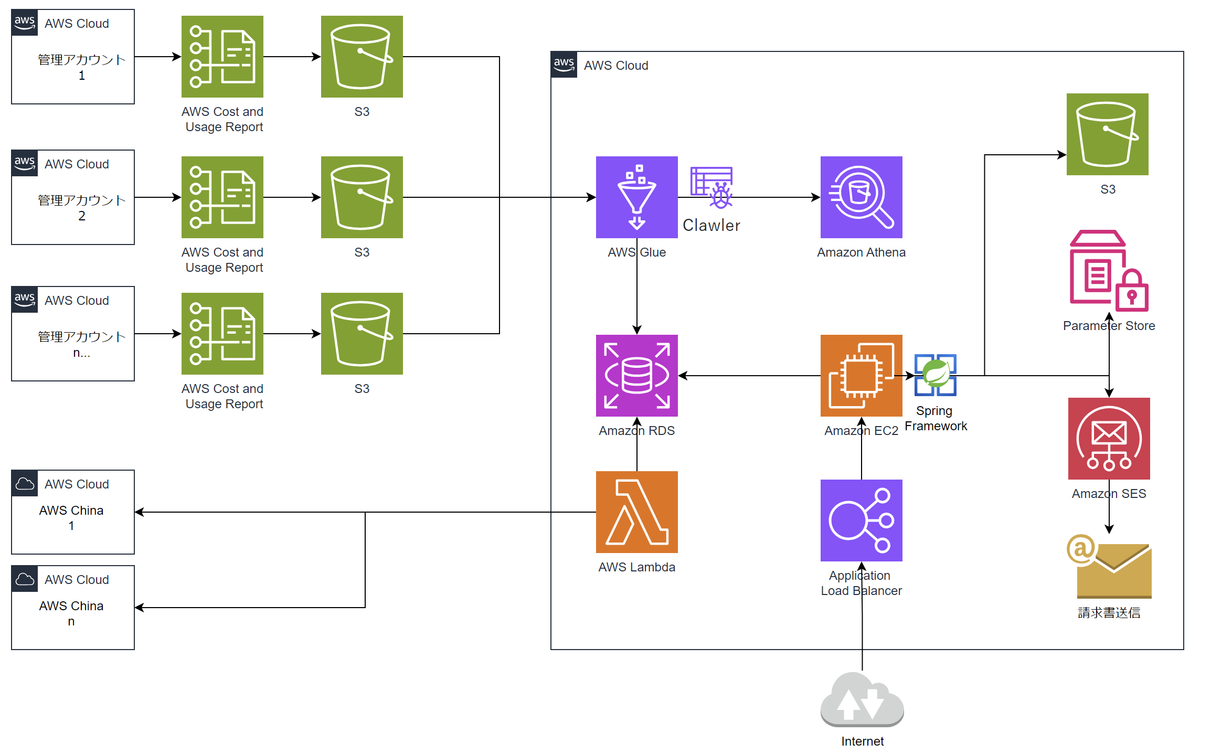The width and height of the screenshot is (1211, 754).
Task: Click the AWS Glue label
Action: pos(636,252)
